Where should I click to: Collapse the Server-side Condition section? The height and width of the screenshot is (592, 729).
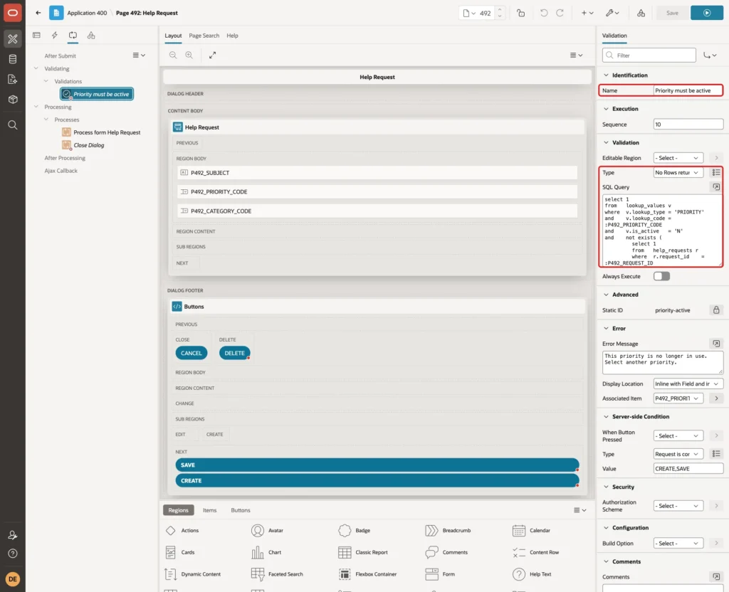tap(606, 417)
